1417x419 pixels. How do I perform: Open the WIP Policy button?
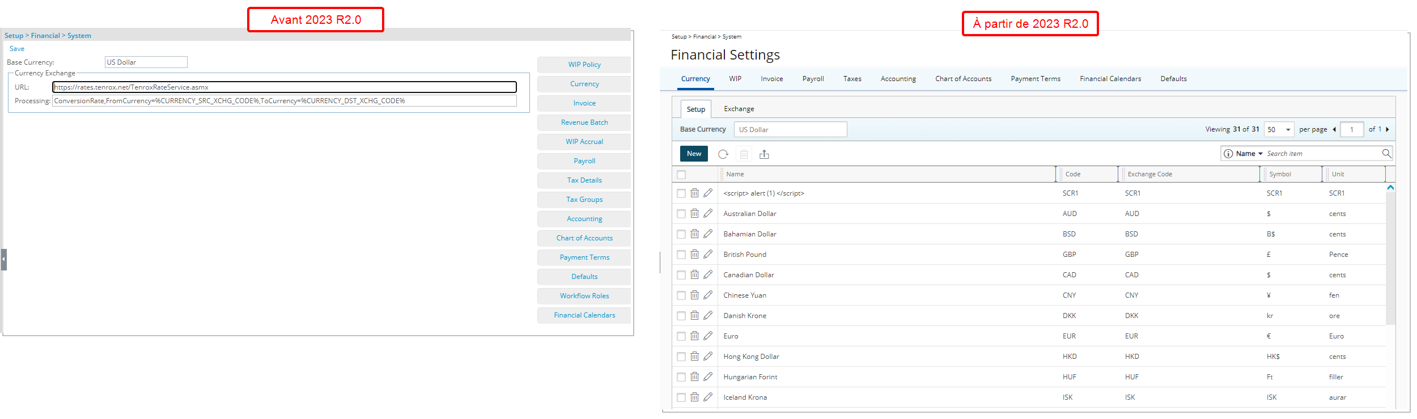point(584,65)
